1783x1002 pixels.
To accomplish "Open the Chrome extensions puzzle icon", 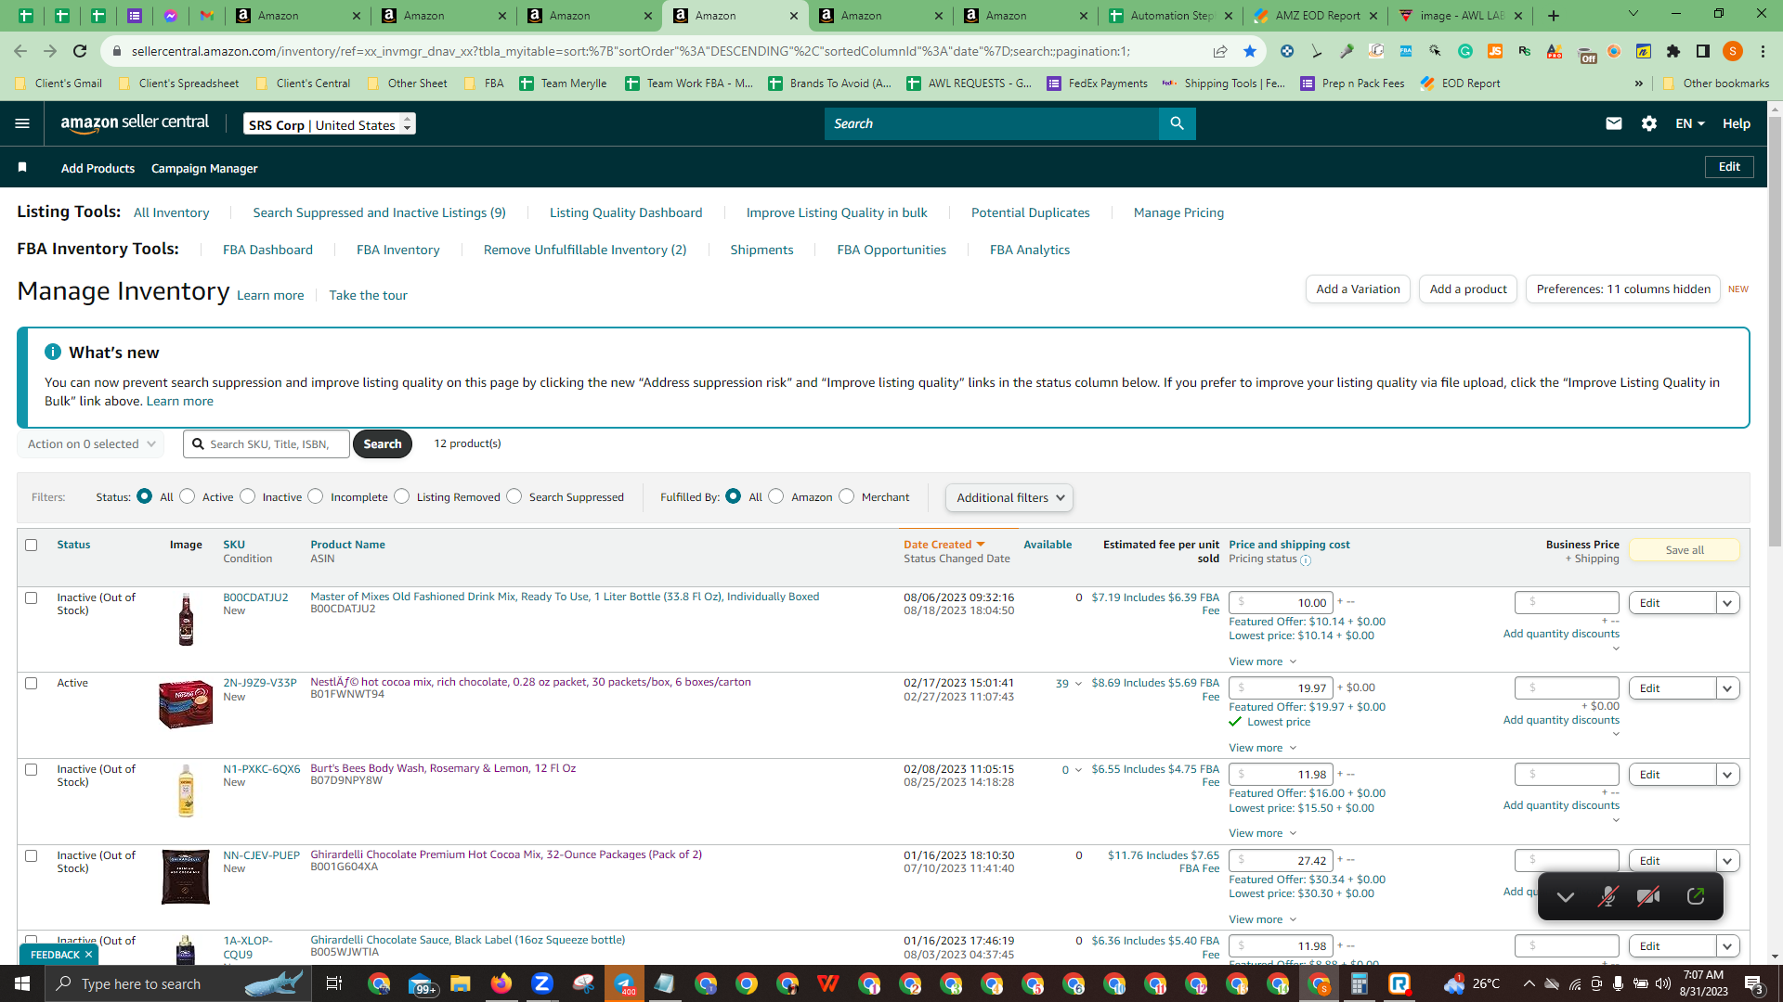I will [x=1673, y=51].
